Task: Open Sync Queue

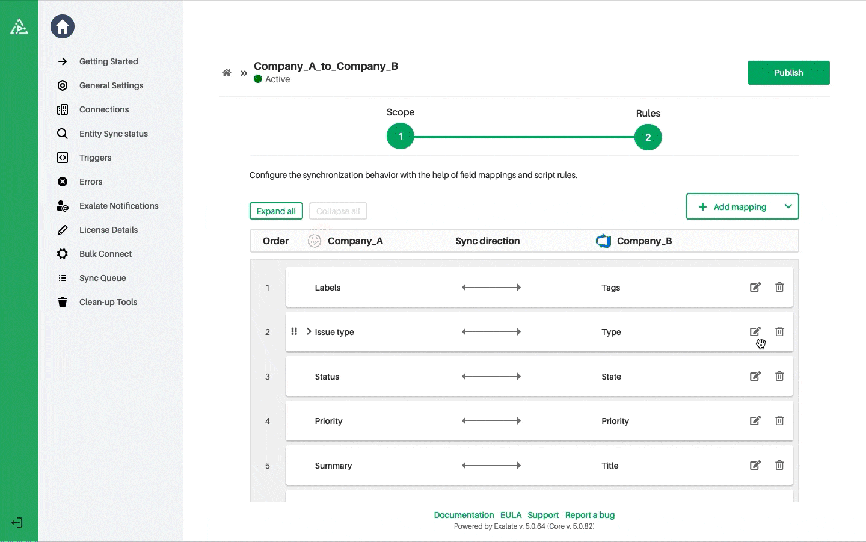Action: pyautogui.click(x=103, y=278)
